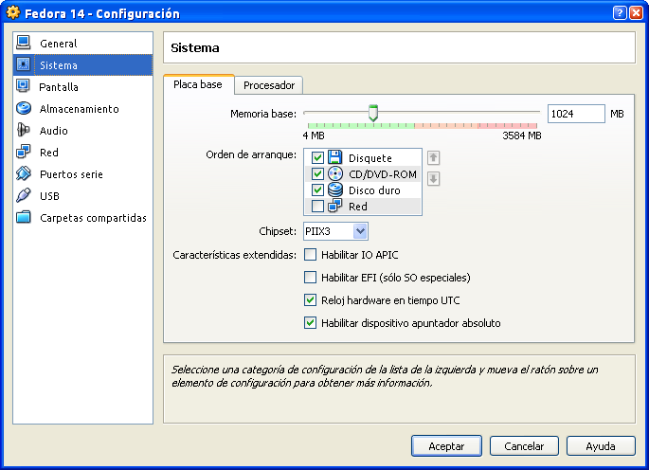The image size is (649, 470).
Task: Enable the Habilitar EFI checkbox
Action: (310, 277)
